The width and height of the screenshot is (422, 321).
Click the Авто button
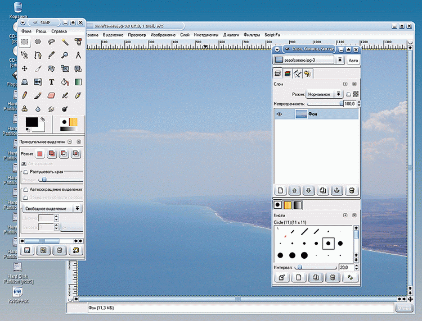353,61
